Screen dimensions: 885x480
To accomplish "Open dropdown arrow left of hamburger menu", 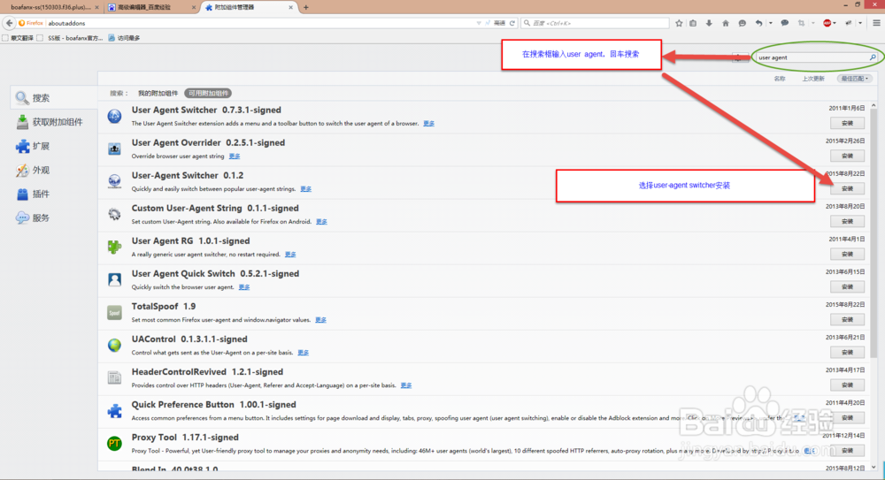I will (x=860, y=23).
